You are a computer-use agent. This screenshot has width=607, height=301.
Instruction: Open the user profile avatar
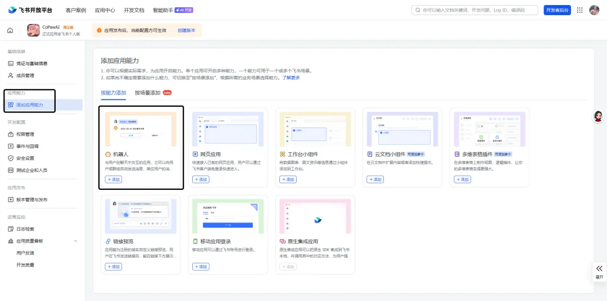point(594,10)
